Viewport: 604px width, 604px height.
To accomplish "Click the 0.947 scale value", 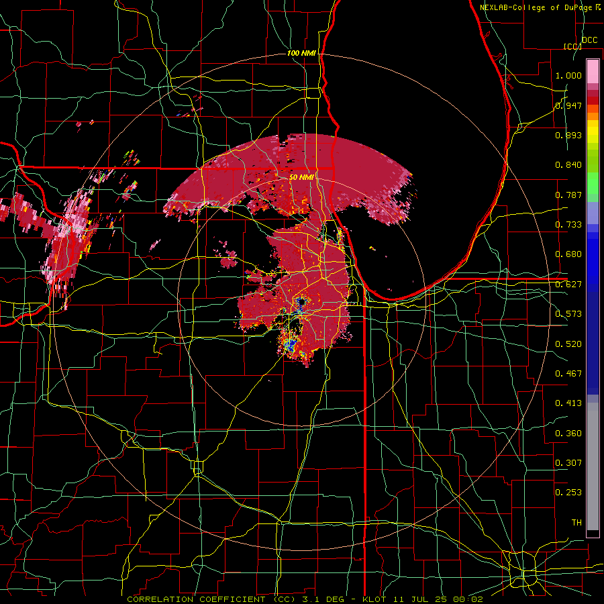I will coord(568,105).
